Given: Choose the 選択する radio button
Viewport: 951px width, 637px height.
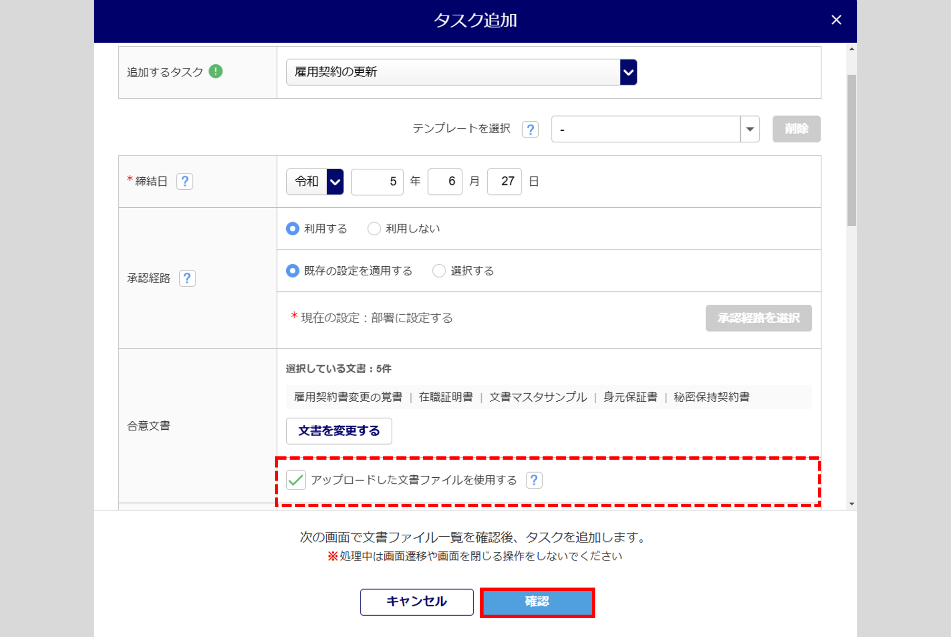Looking at the screenshot, I should pos(438,271).
